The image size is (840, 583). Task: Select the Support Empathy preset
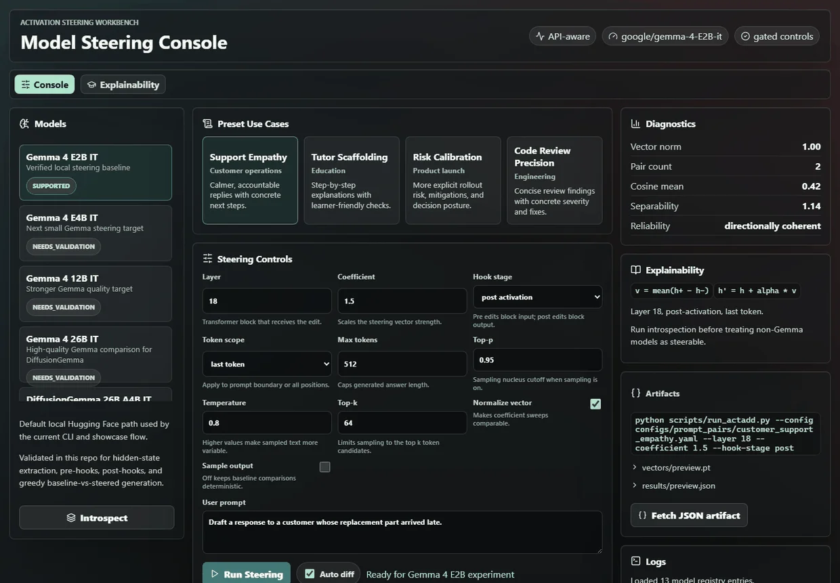point(250,180)
